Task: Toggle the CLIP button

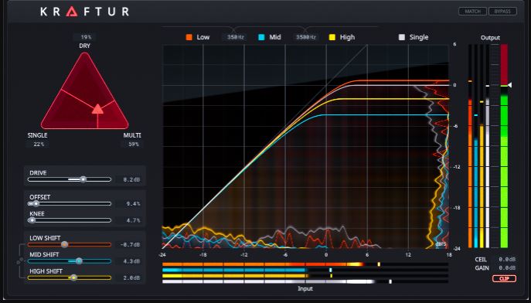Action: [x=504, y=278]
